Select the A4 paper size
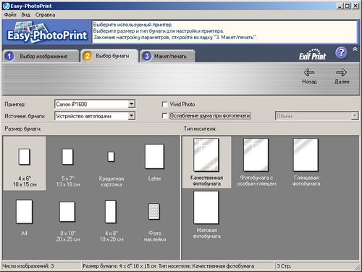This screenshot has width=362, height=272. (x=24, y=218)
